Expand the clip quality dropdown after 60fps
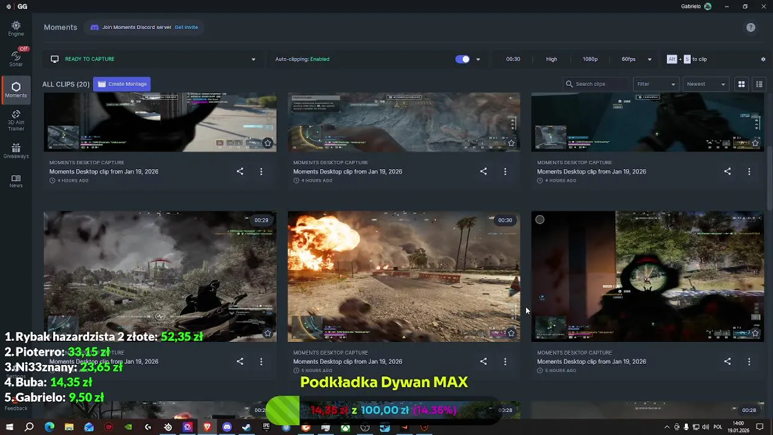773x435 pixels. click(x=649, y=59)
